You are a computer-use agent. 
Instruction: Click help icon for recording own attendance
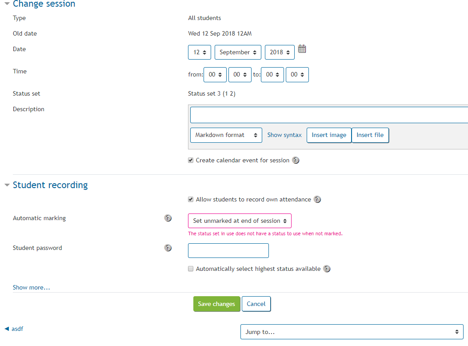coord(317,199)
